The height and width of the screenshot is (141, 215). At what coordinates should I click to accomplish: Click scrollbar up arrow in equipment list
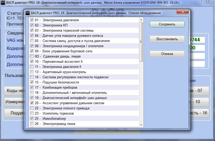tap(141, 20)
